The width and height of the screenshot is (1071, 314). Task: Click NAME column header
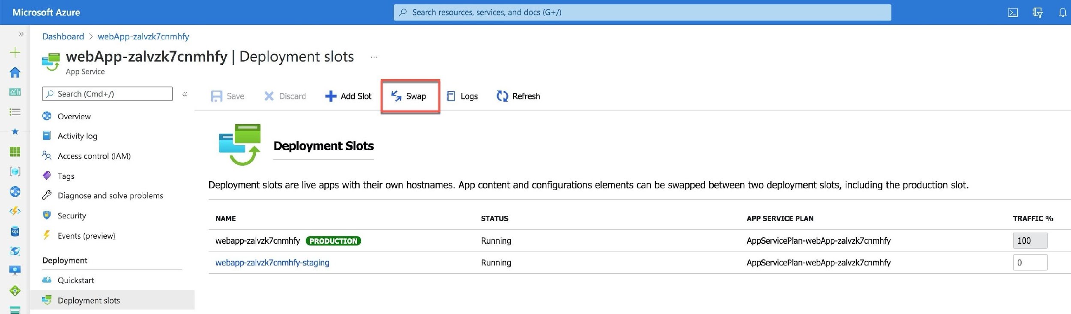click(x=225, y=218)
